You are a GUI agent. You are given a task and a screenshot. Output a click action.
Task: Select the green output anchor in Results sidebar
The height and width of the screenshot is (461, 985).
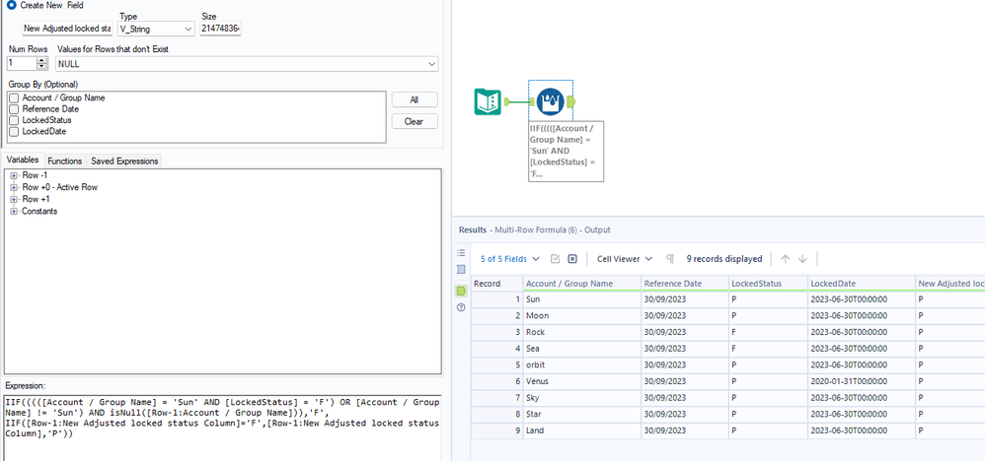[x=461, y=291]
